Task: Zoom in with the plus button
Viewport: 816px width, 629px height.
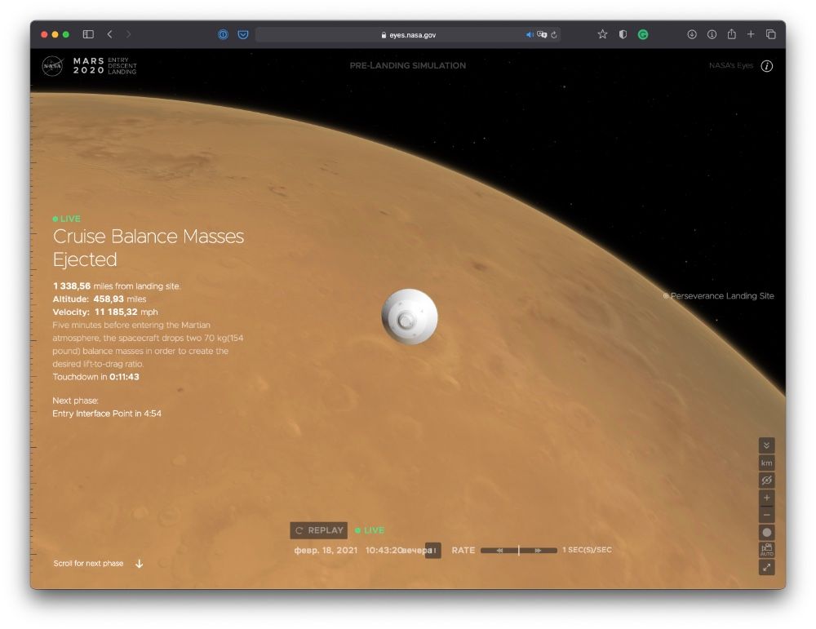Action: 766,498
